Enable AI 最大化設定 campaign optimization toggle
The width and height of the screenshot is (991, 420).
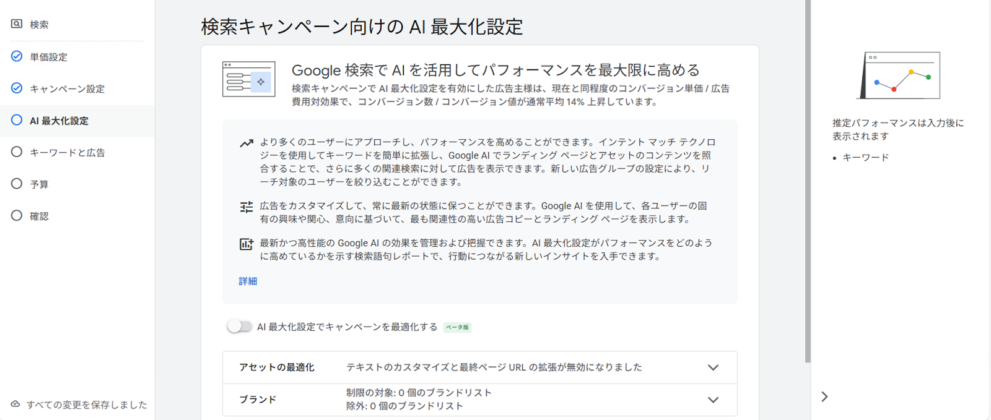tap(239, 327)
